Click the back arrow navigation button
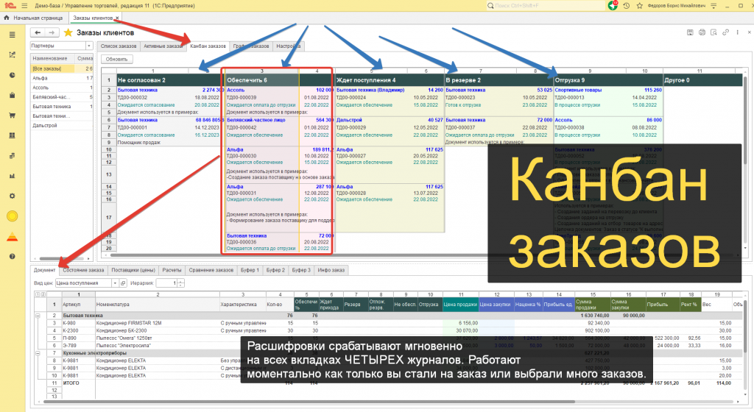 [38, 32]
